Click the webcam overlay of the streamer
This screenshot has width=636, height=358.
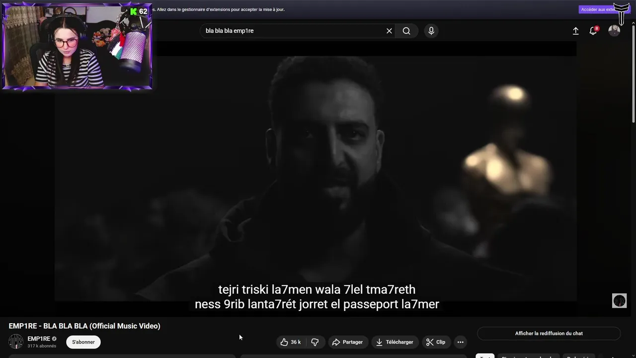pos(77,46)
